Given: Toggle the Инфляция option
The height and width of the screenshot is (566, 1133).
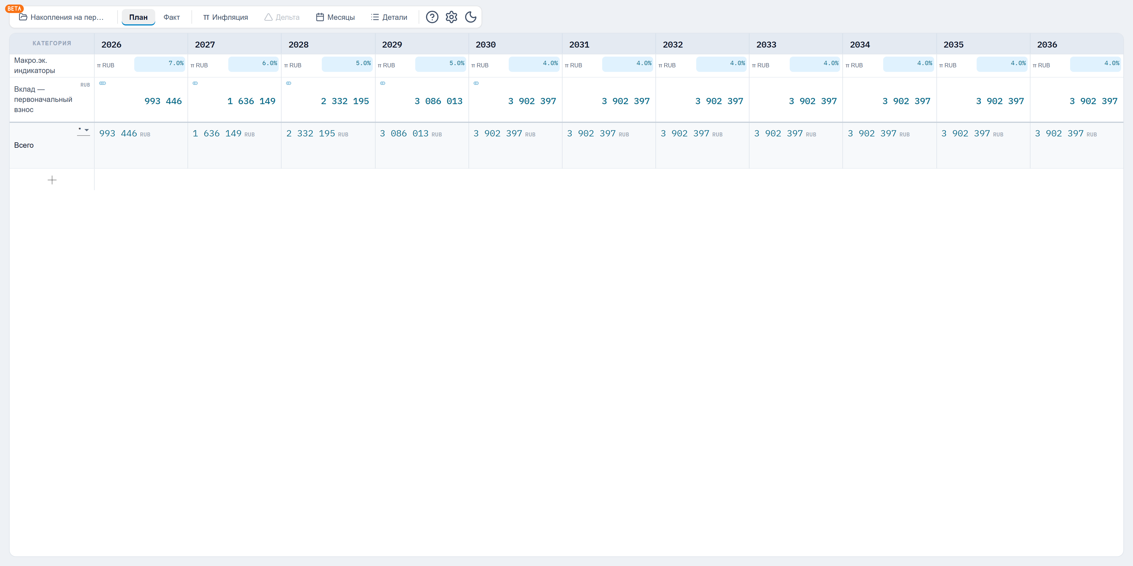Looking at the screenshot, I should click(226, 17).
